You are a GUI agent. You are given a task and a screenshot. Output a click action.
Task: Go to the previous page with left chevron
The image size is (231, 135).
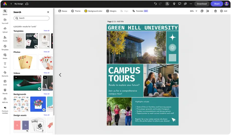pyautogui.click(x=60, y=75)
